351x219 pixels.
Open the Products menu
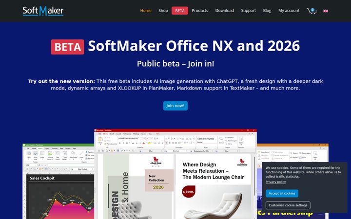[200, 11]
